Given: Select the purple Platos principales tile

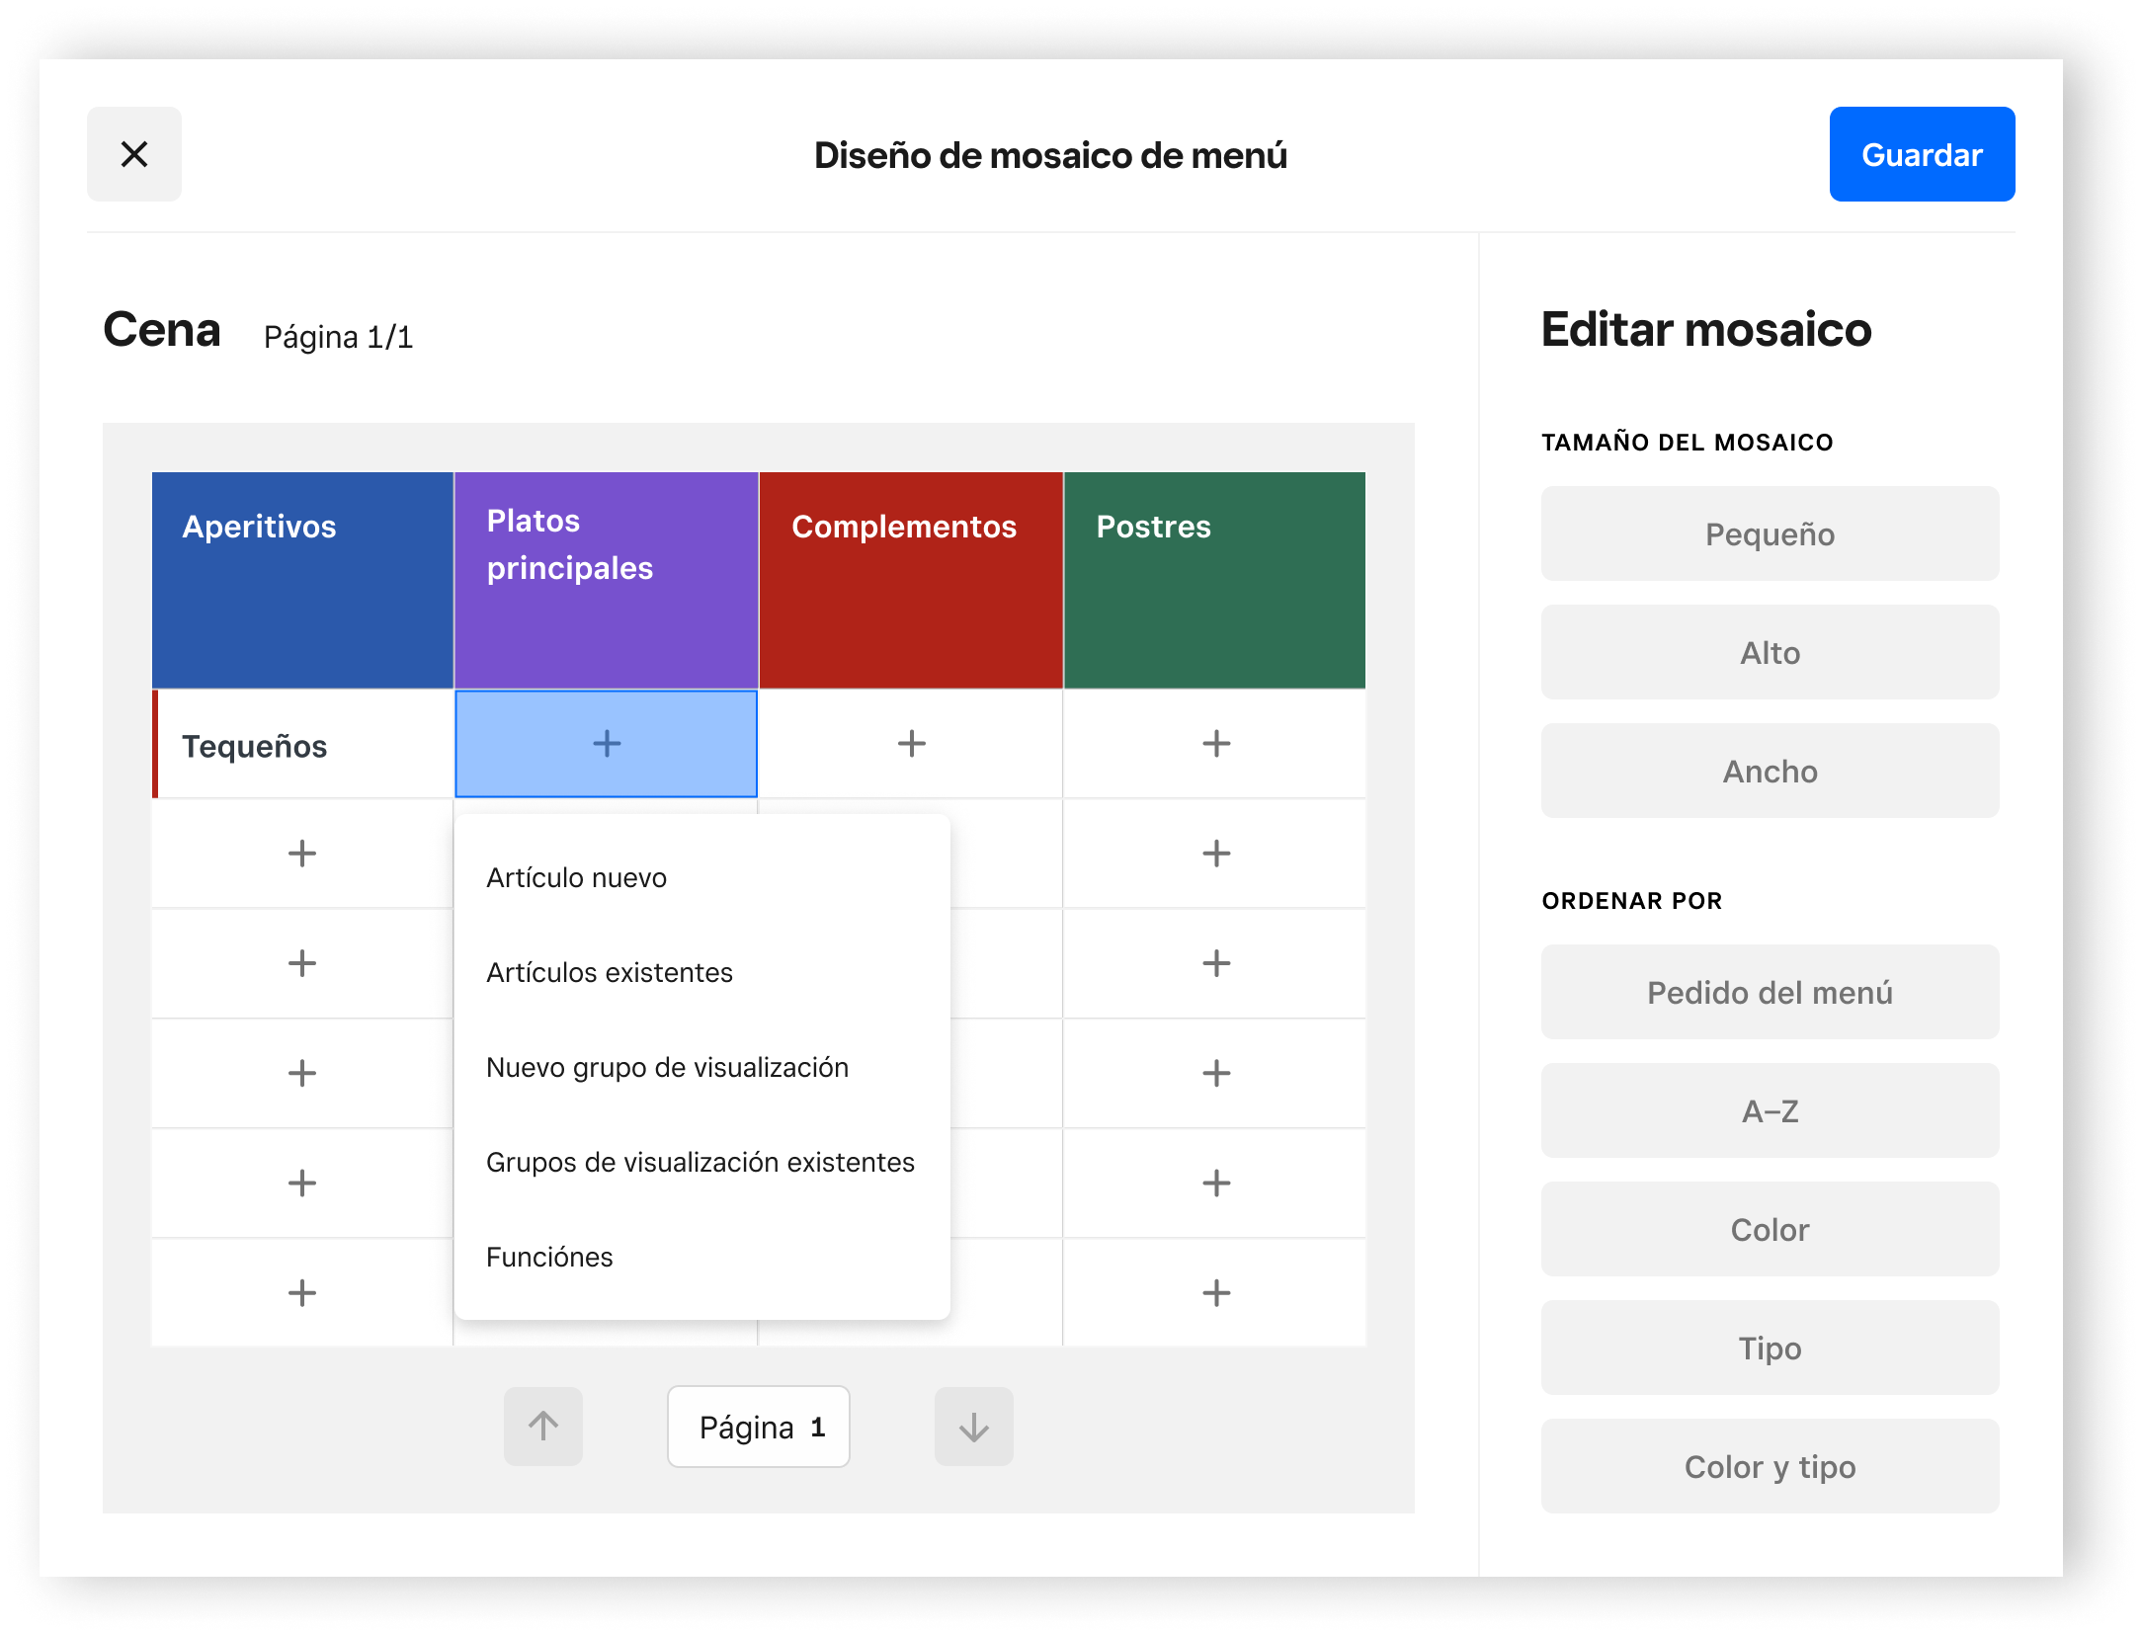Looking at the screenshot, I should pyautogui.click(x=606, y=581).
